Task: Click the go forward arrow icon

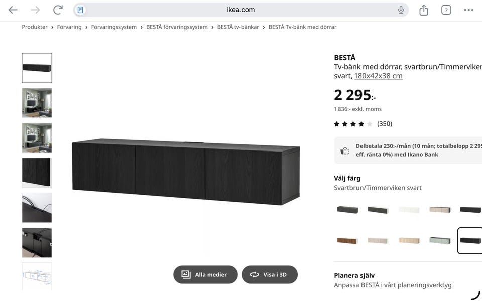Action: (35, 10)
